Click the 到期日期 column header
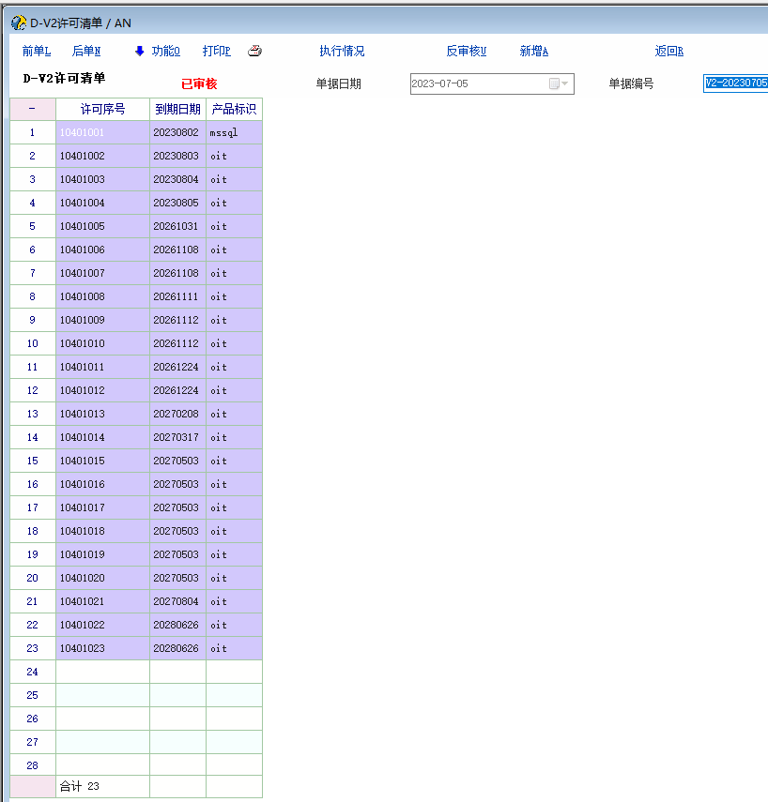This screenshot has height=802, width=768. (x=177, y=110)
